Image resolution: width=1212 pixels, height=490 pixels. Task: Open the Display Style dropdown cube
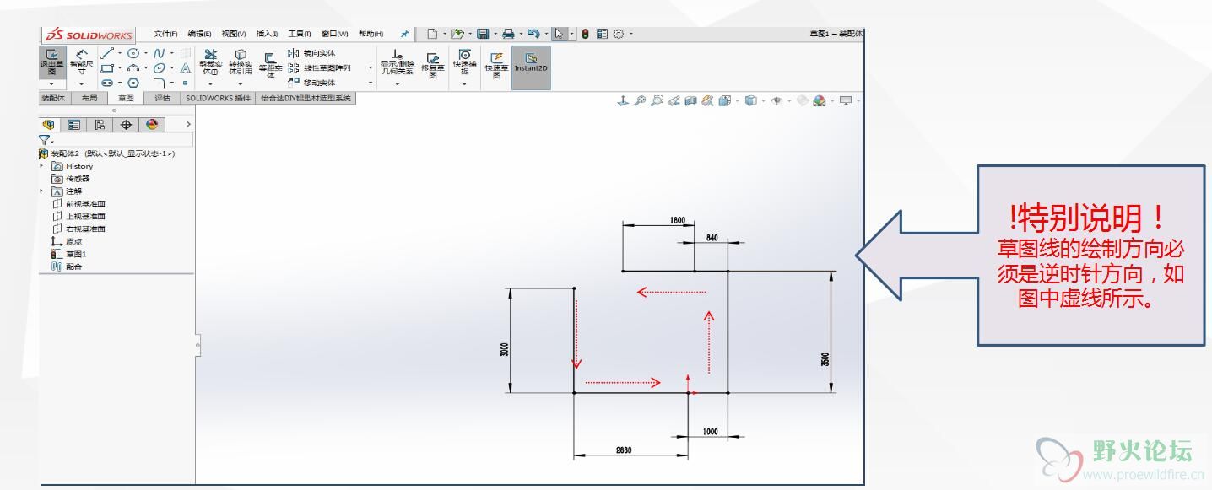pyautogui.click(x=749, y=100)
